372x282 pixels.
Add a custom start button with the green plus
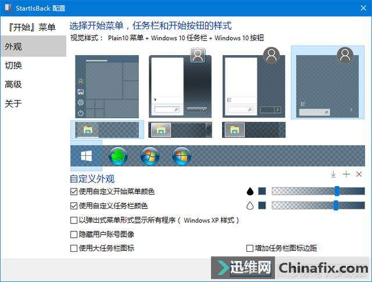tap(346, 174)
